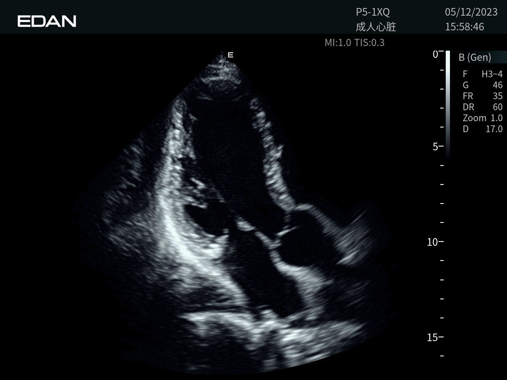Click the time 15:58:46
The width and height of the screenshot is (507, 380).
[x=464, y=27]
